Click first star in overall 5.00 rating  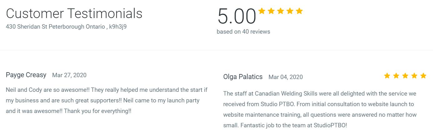[262, 11]
